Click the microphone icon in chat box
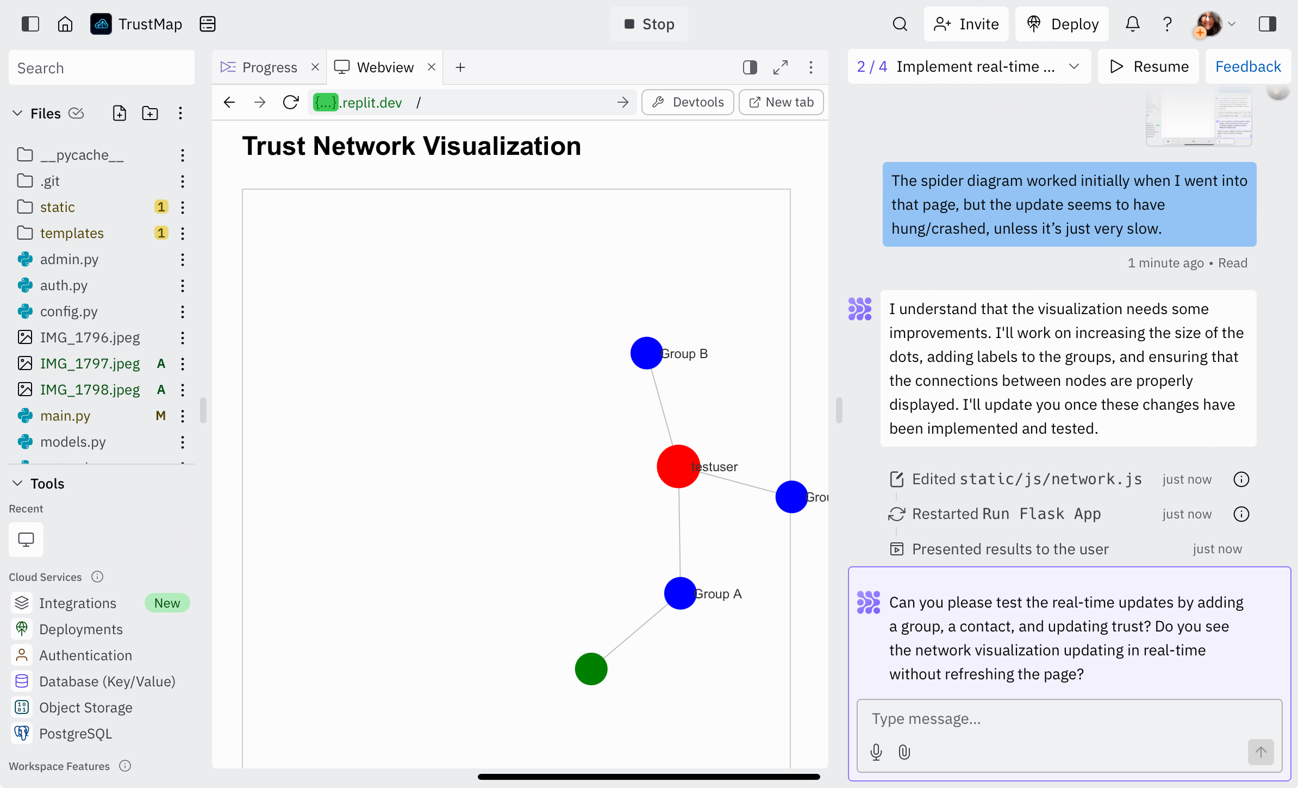Viewport: 1298px width, 788px height. 876,752
